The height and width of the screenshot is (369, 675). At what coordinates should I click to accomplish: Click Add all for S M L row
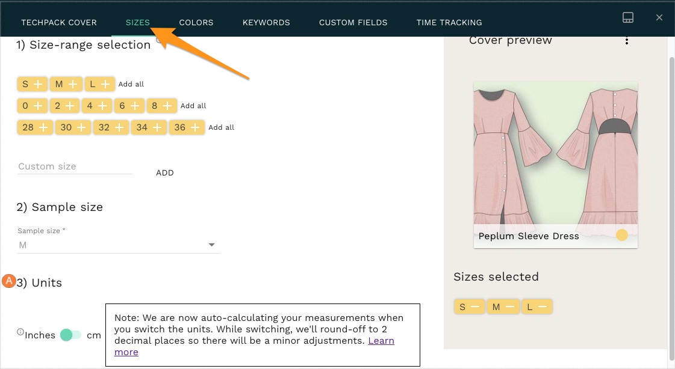pyautogui.click(x=131, y=84)
